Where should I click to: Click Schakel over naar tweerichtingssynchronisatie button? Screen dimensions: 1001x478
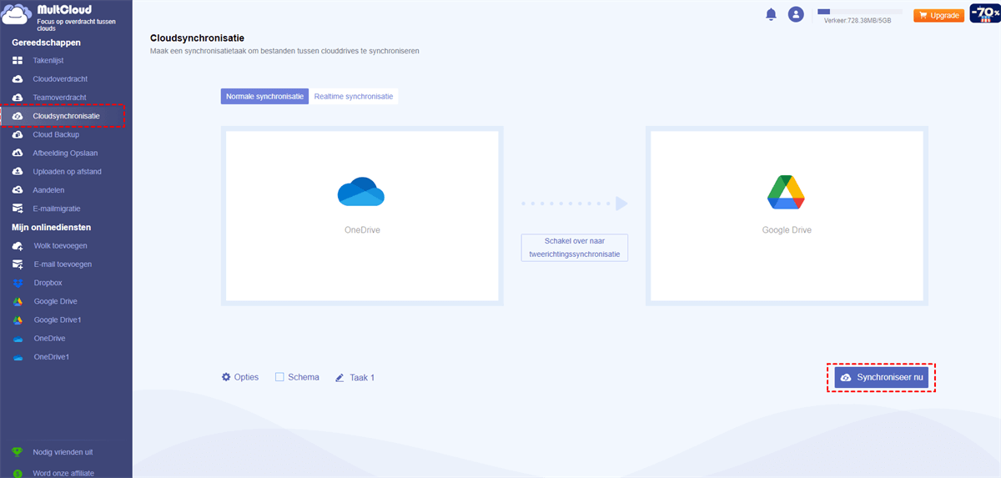pos(575,248)
